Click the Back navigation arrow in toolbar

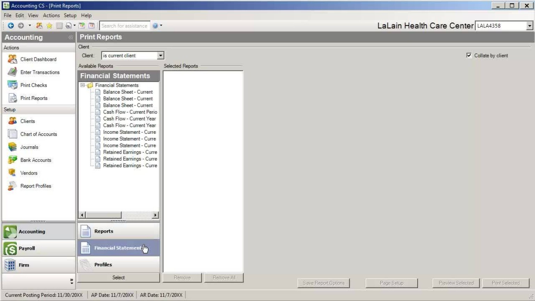click(x=11, y=25)
